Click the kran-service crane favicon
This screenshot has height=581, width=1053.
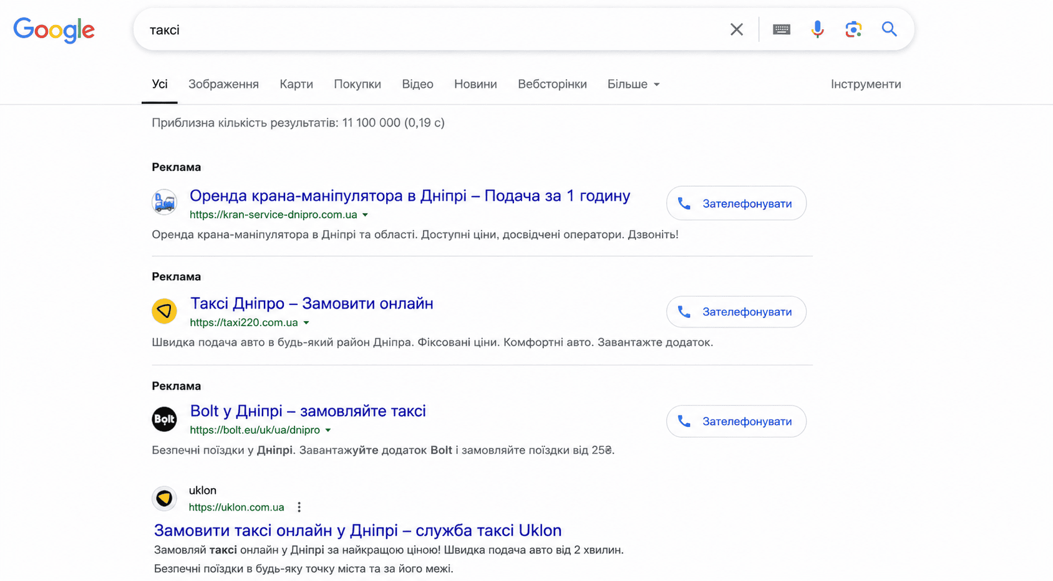(x=165, y=202)
